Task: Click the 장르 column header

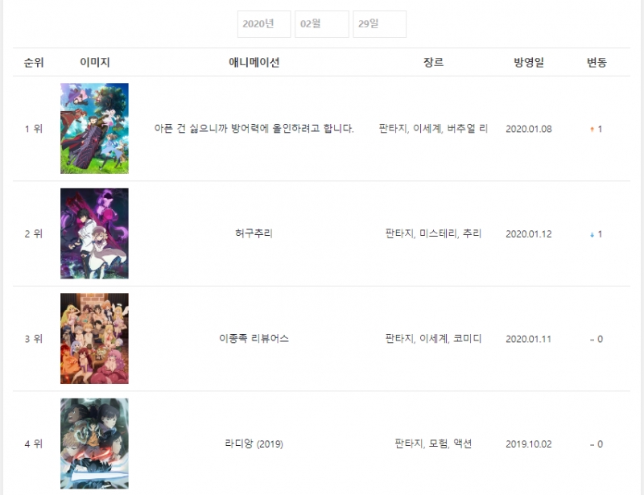Action: click(x=433, y=63)
